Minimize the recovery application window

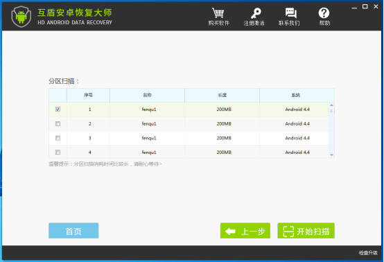354,8
